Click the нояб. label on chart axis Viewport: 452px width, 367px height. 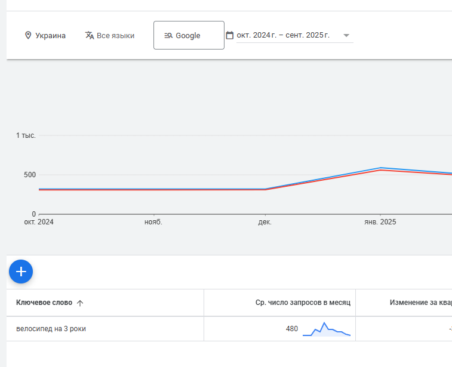tap(153, 222)
